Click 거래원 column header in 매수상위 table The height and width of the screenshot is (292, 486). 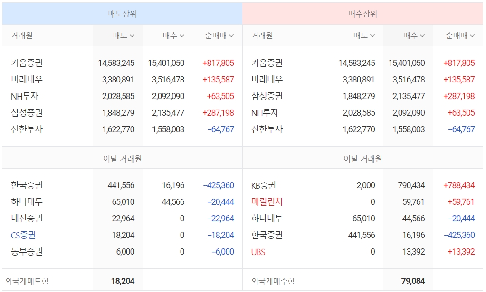coord(262,36)
